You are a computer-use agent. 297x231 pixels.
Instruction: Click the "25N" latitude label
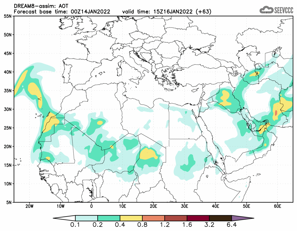click(8, 128)
